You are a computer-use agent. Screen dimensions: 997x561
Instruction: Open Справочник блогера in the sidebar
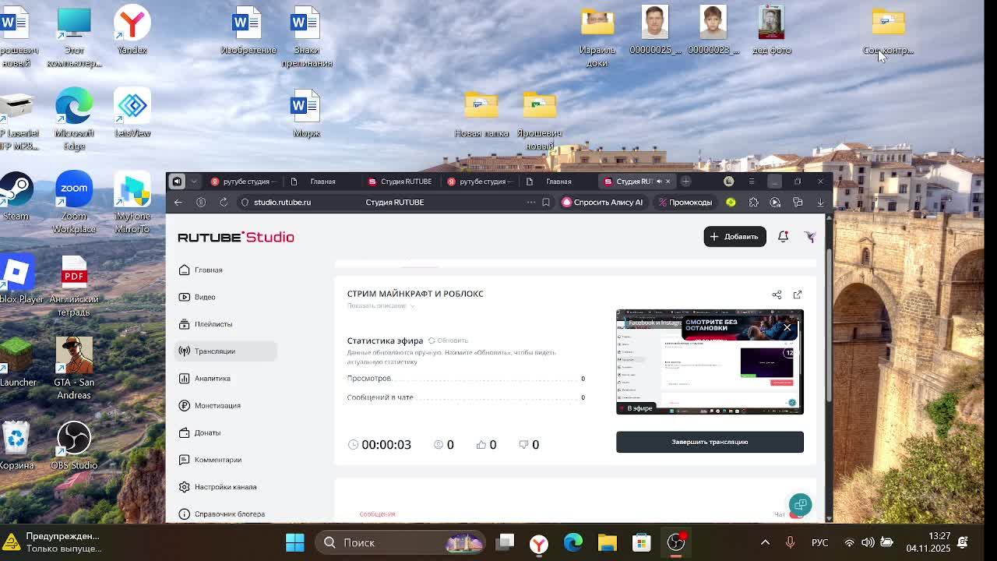coord(226,514)
